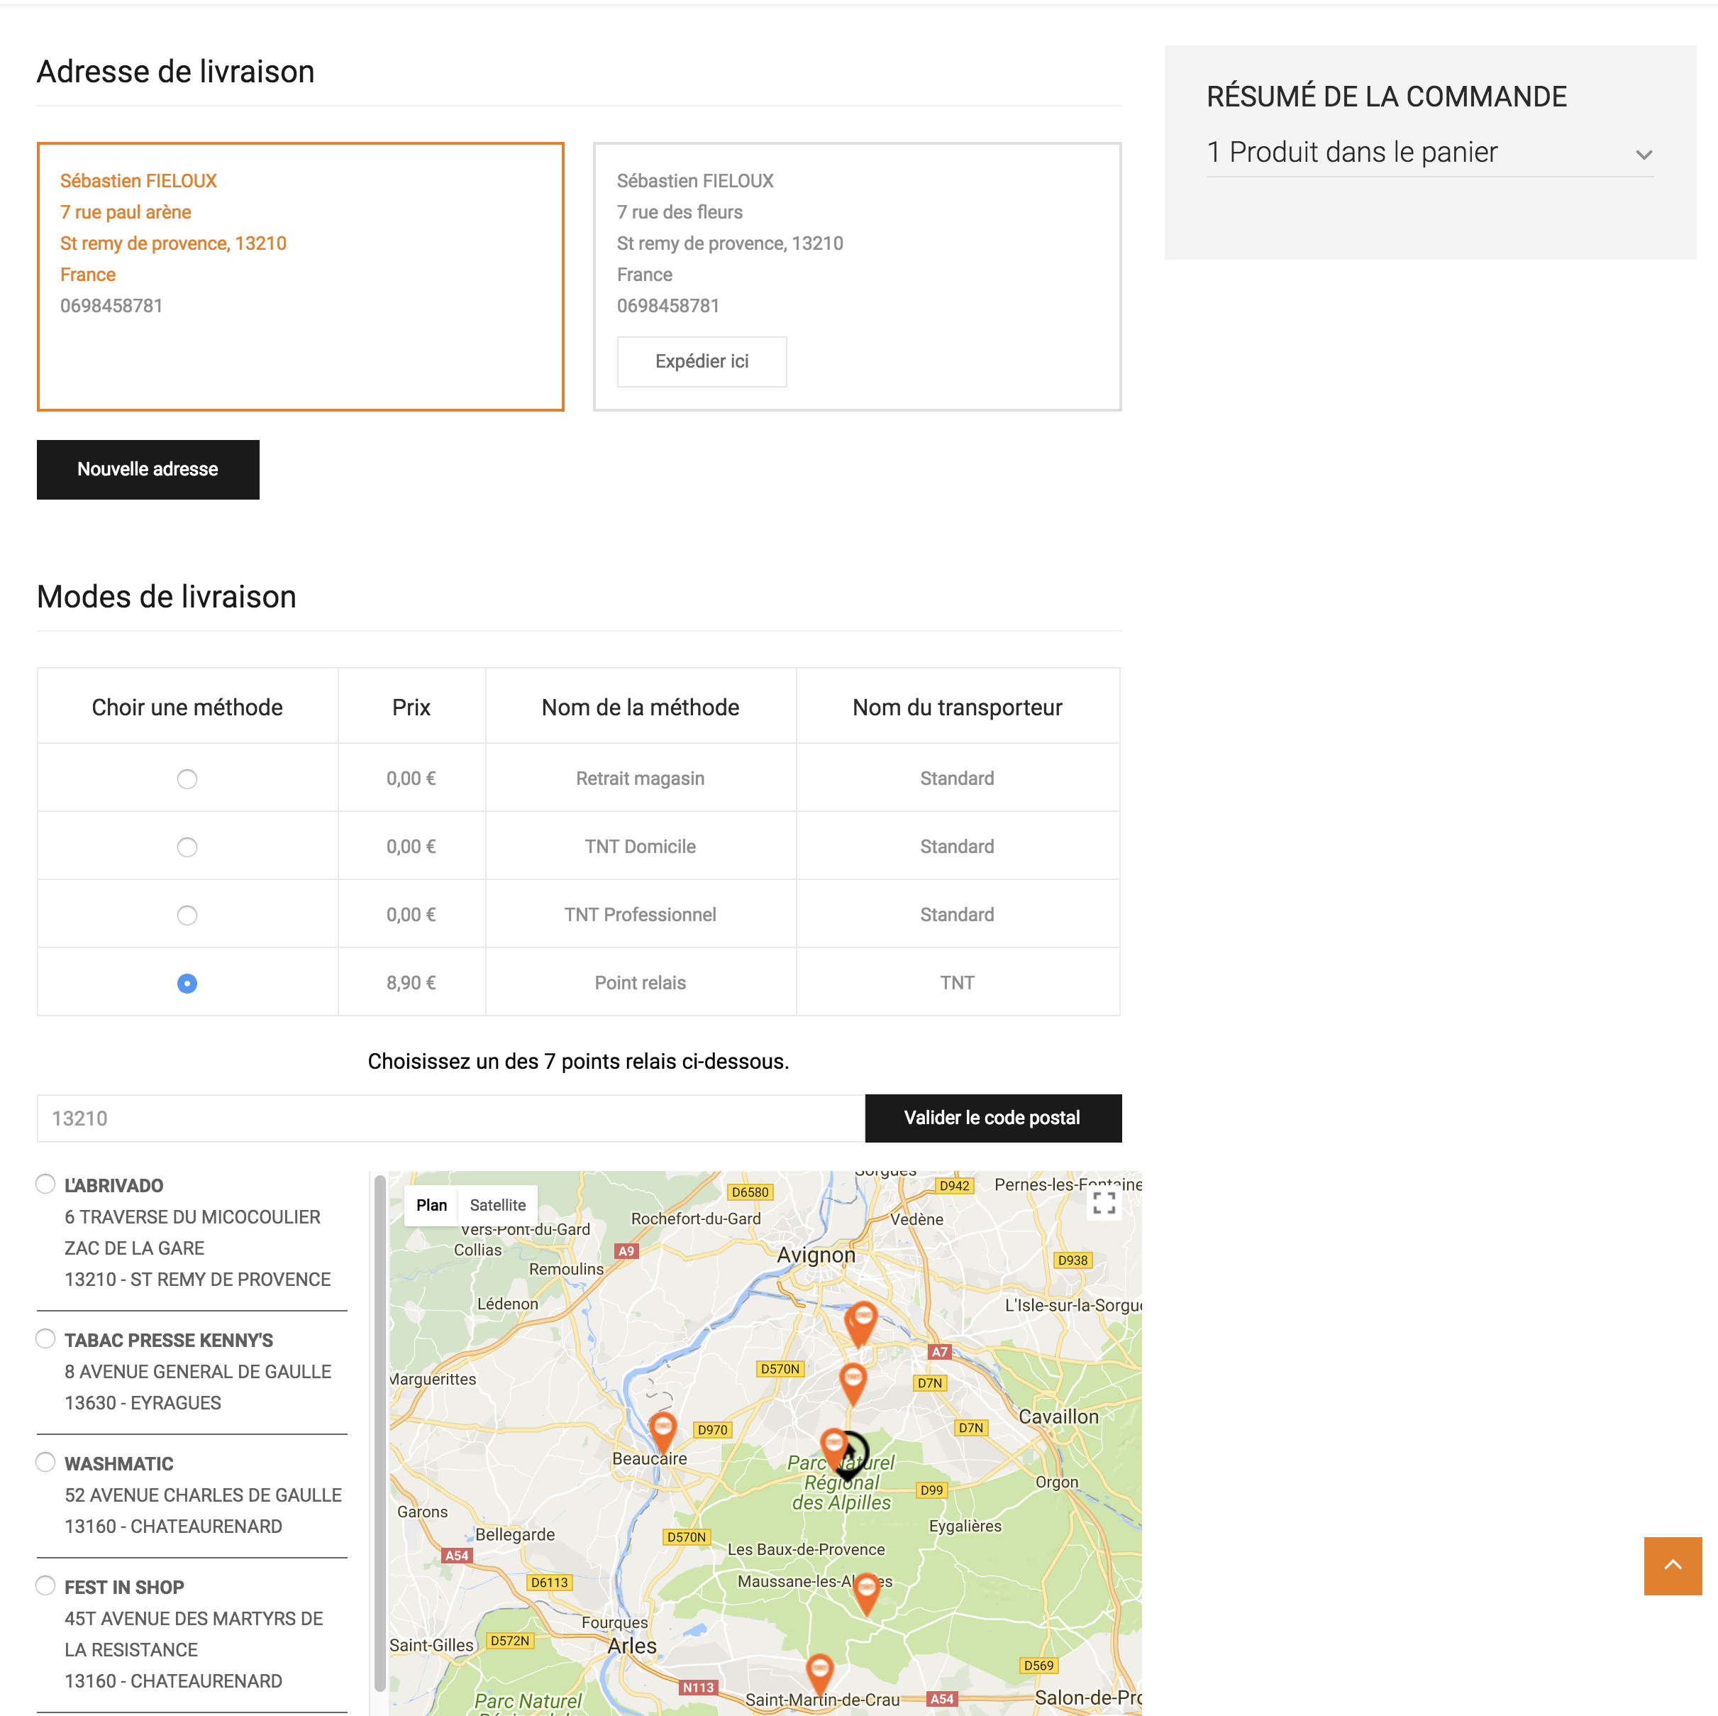Click the 1 Produit dans le panier heading
The image size is (1718, 1716).
(1352, 152)
